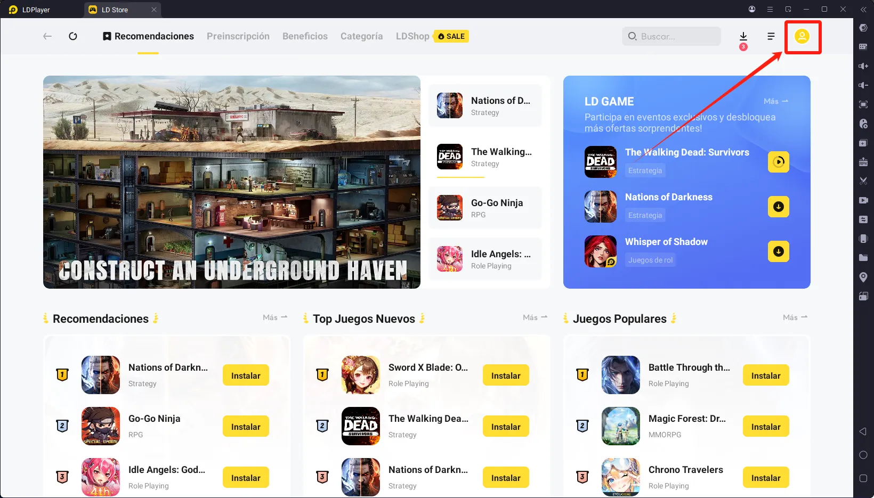Screen dimensions: 874x498
Task: Open the downloads icon with badge
Action: pyautogui.click(x=743, y=36)
